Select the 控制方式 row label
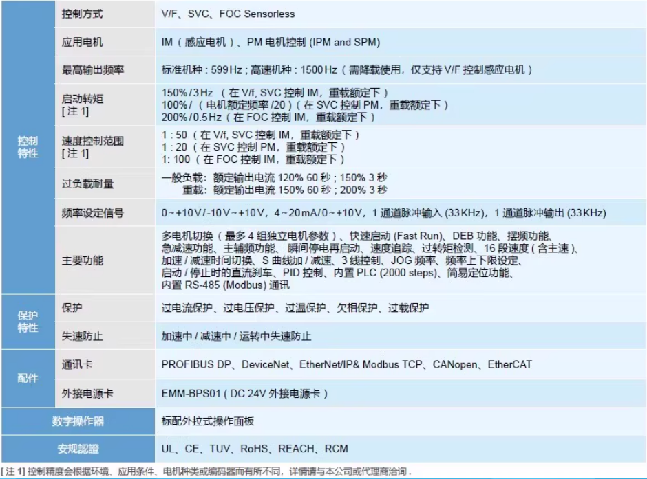647x479 pixels. click(82, 14)
